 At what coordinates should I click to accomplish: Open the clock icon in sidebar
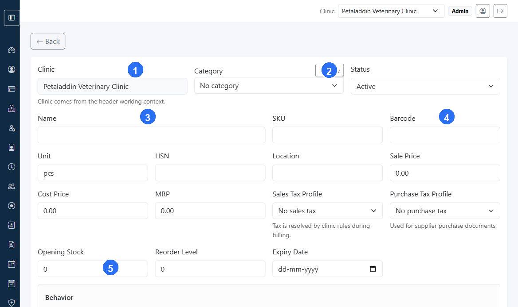pyautogui.click(x=12, y=167)
